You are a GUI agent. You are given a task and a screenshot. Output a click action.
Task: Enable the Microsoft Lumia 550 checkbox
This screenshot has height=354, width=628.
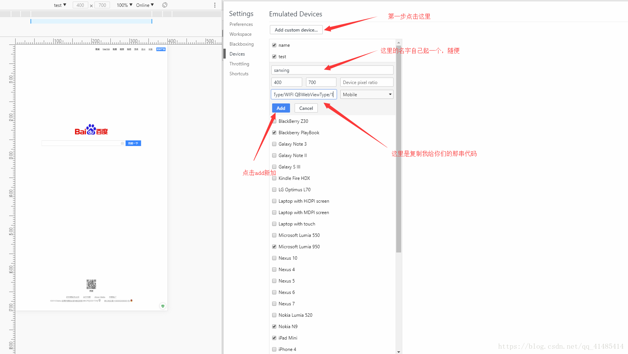point(274,235)
